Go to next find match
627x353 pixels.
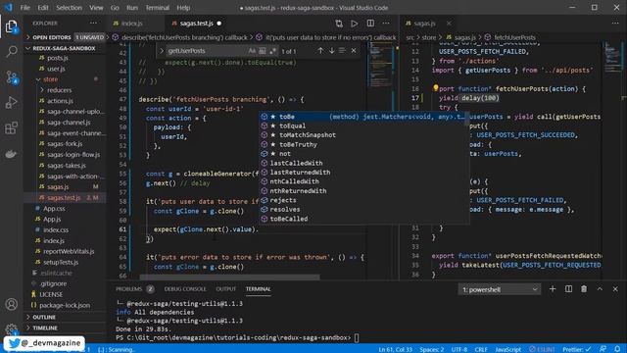[332, 51]
